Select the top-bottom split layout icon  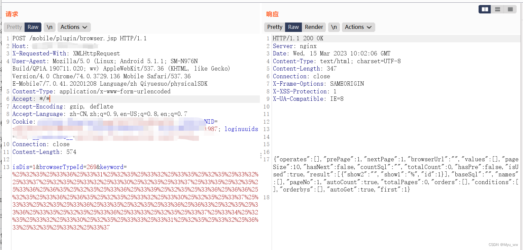(497, 9)
